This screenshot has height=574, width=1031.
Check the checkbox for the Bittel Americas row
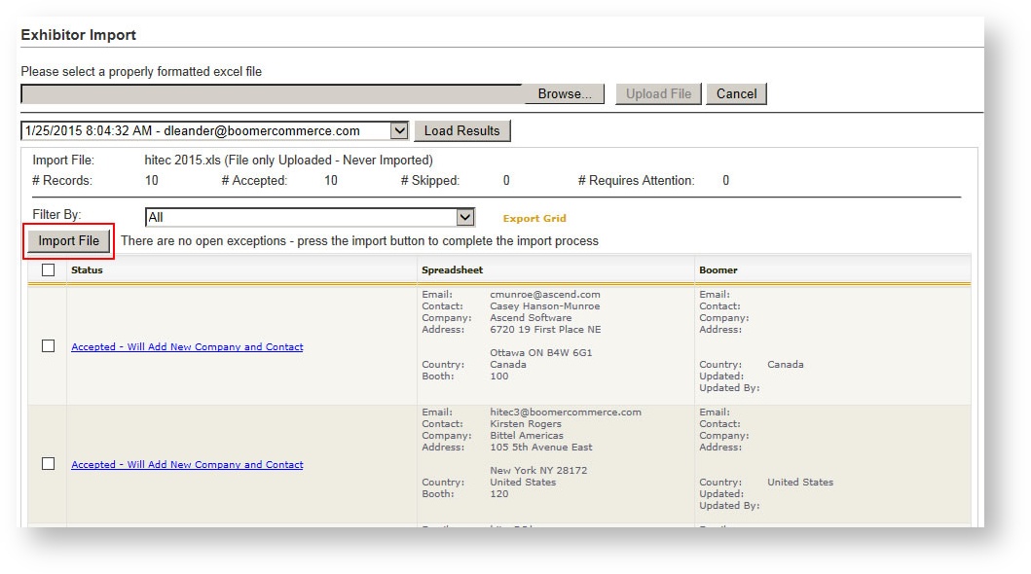coord(46,464)
